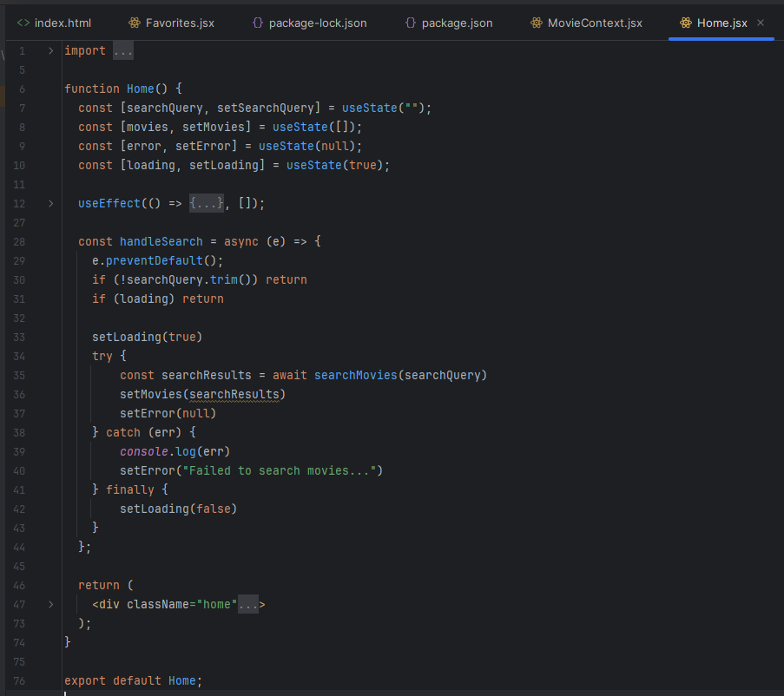
Task: Click the searchMovies function call
Action: (355, 375)
